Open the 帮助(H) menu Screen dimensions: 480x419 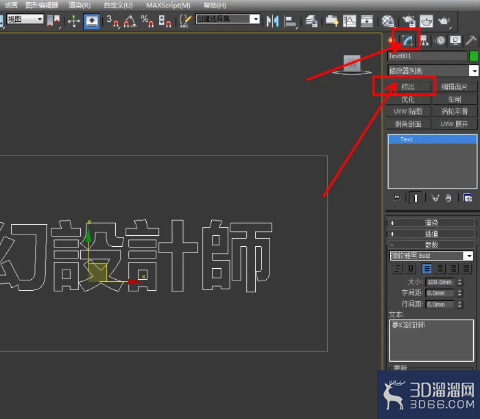[215, 5]
